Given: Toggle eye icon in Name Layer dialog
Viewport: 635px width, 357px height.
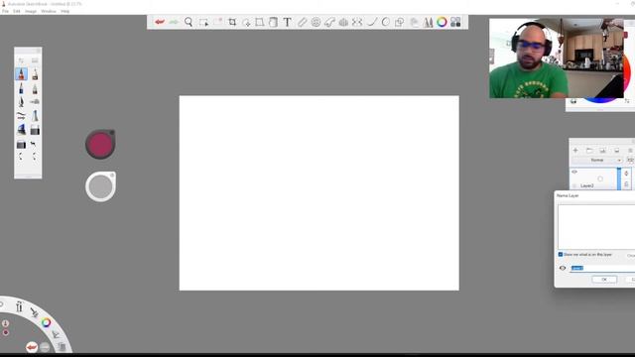Looking at the screenshot, I should [x=563, y=268].
